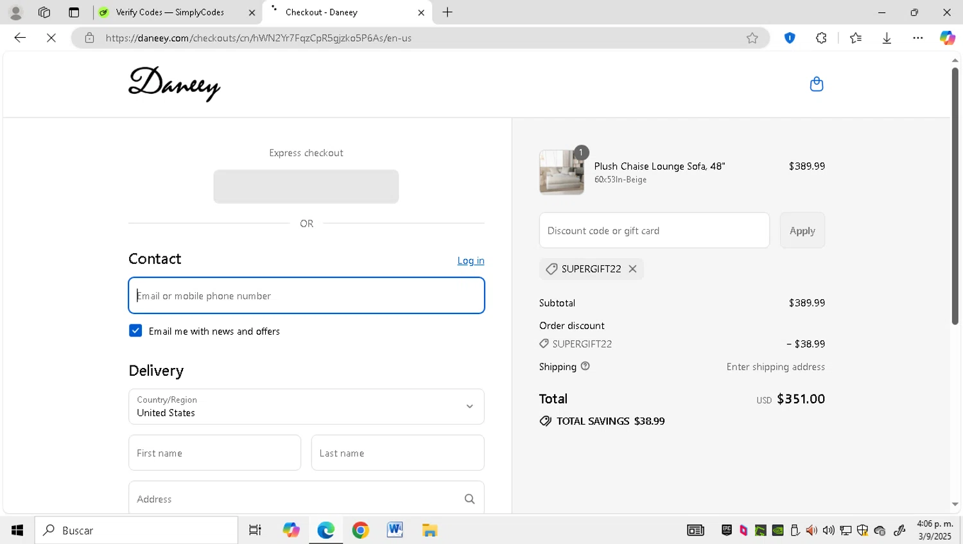The image size is (963, 544).
Task: Click the Plush Chaise Lounge Sofa thumbnail
Action: coord(562,172)
